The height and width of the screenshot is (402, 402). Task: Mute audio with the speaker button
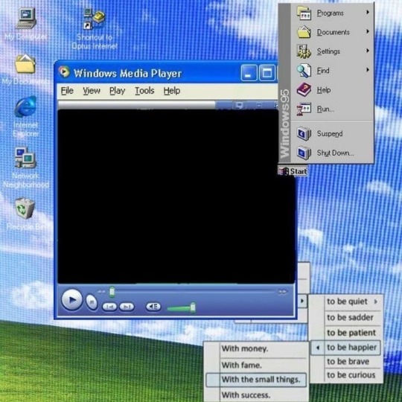[153, 307]
